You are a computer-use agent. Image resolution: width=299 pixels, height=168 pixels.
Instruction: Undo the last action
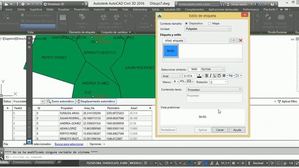28,4
